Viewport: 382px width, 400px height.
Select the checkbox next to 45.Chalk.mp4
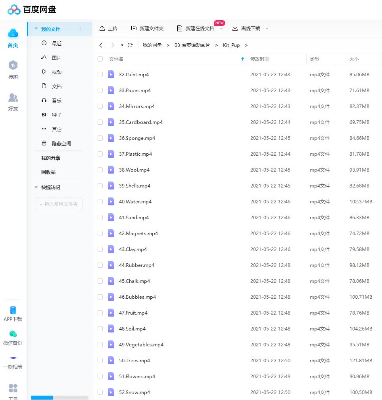[x=100, y=281]
